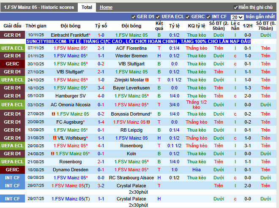279x208 pixels.
Task: Open Koln team link
Action: pyautogui.click(x=131, y=154)
